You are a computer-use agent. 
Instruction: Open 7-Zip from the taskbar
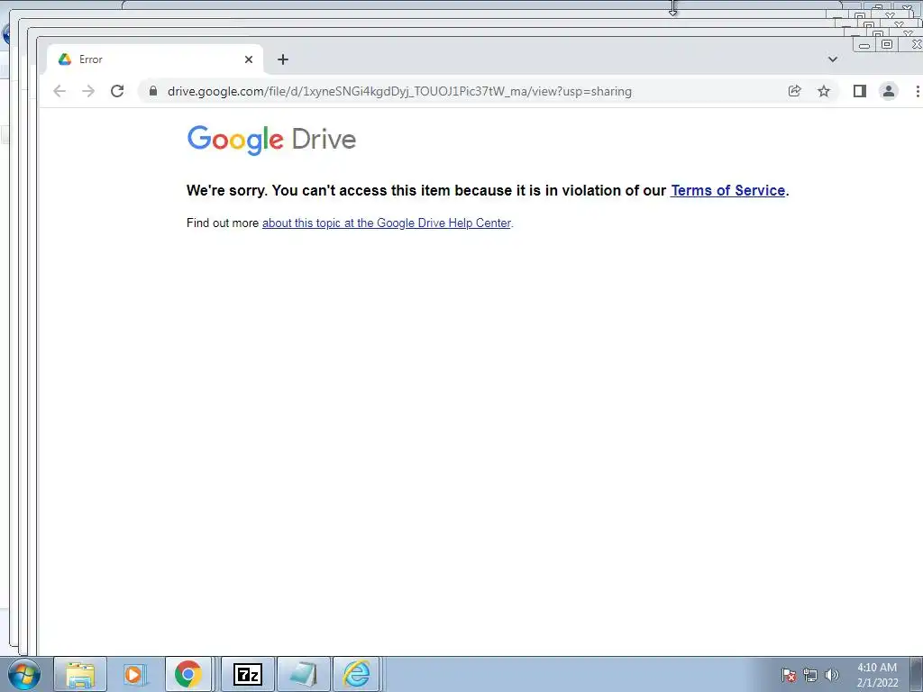click(x=248, y=674)
